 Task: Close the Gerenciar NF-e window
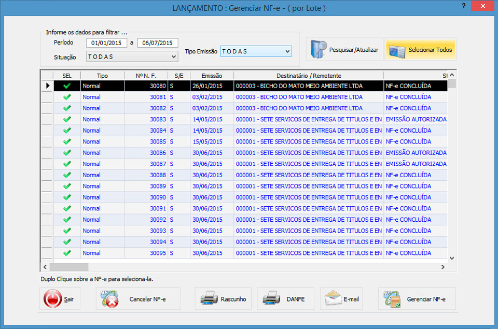[483, 6]
